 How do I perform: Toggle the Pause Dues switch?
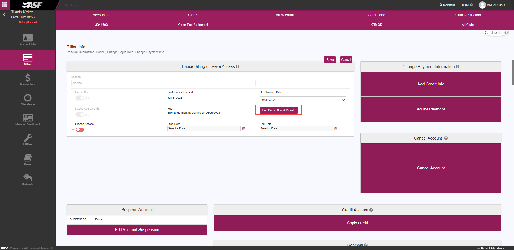point(80,98)
